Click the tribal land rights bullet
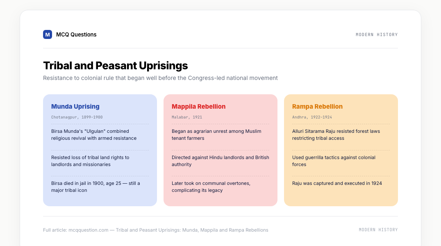This screenshot has width=441, height=246. coord(90,161)
